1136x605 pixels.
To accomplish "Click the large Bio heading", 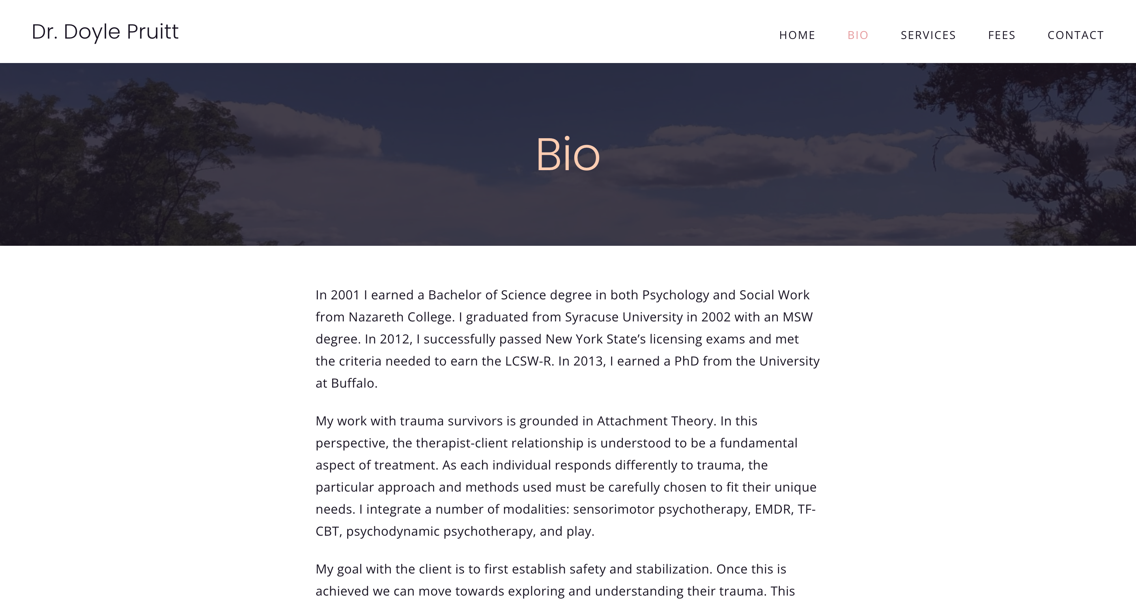I will pos(568,154).
